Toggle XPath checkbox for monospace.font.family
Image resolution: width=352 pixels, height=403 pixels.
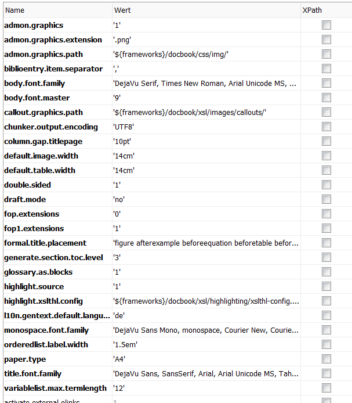click(326, 330)
